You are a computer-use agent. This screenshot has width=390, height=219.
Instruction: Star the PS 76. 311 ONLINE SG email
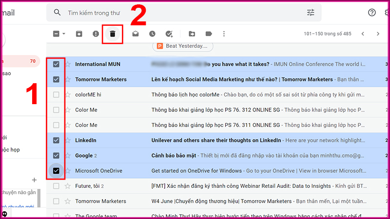[68, 125]
